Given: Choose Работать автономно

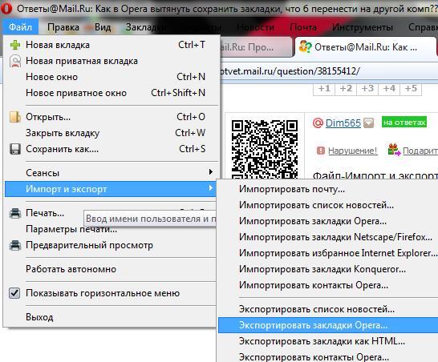Looking at the screenshot, I should point(111,269).
